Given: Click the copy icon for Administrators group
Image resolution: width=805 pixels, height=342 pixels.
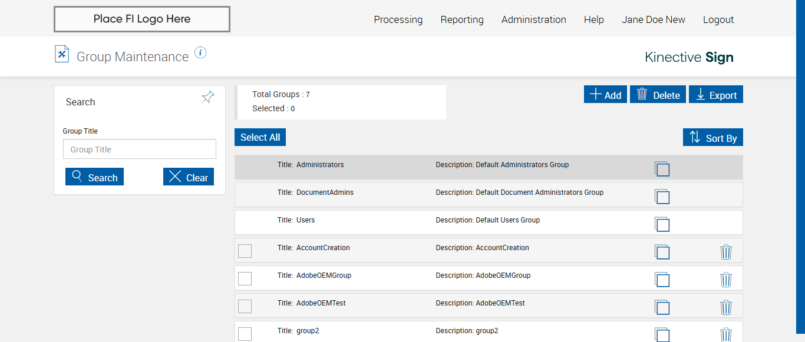Looking at the screenshot, I should click(x=662, y=169).
